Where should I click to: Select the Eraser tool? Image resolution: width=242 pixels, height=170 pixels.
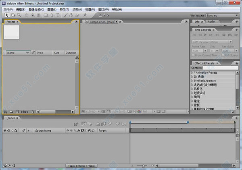pos(77,15)
